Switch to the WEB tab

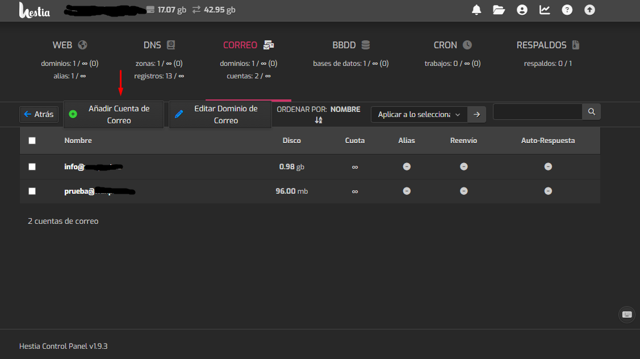point(69,45)
